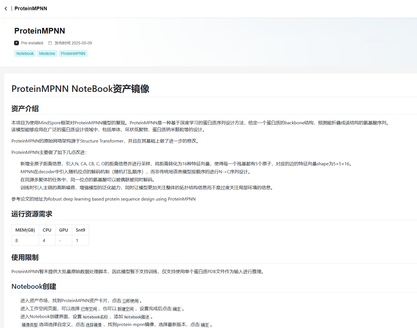The image size is (417, 328).
Task: Click the bullet about 新增全原子距离信息
Action: [x=187, y=164]
